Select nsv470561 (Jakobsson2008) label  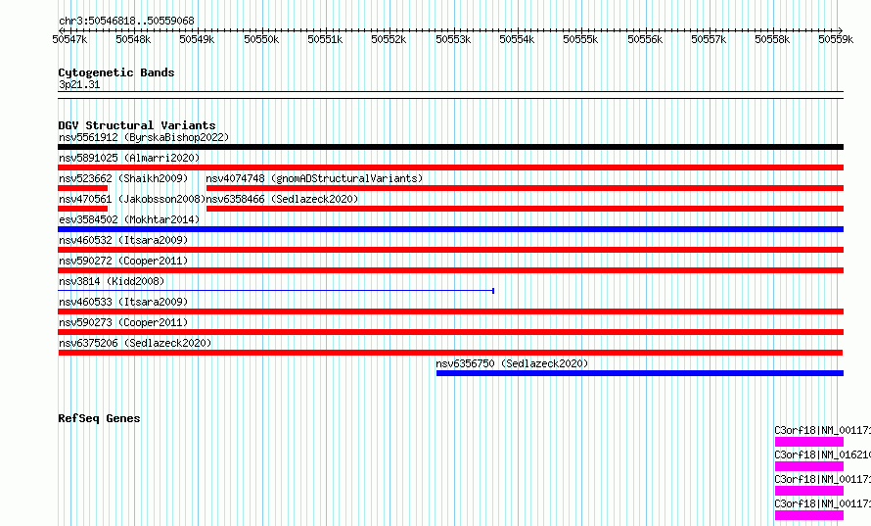(132, 199)
